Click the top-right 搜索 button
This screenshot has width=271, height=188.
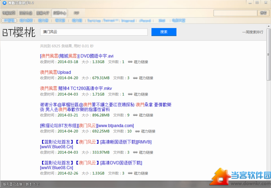(263, 13)
